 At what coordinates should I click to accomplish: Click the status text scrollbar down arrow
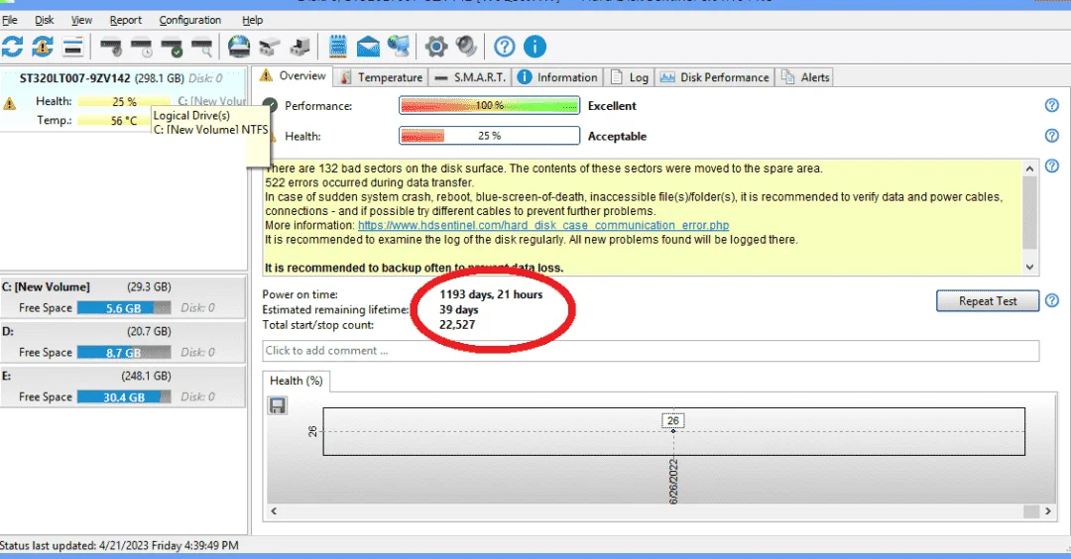(x=1030, y=267)
